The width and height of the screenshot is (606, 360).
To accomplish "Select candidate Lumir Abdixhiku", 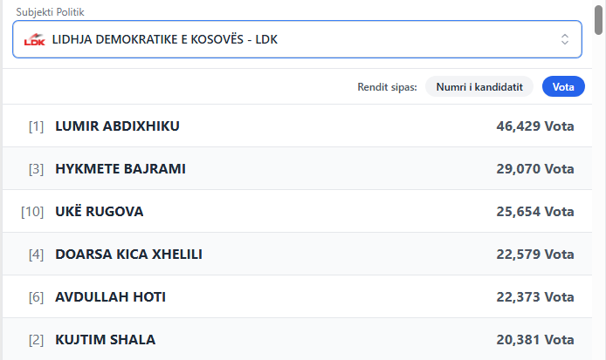I will pos(117,126).
